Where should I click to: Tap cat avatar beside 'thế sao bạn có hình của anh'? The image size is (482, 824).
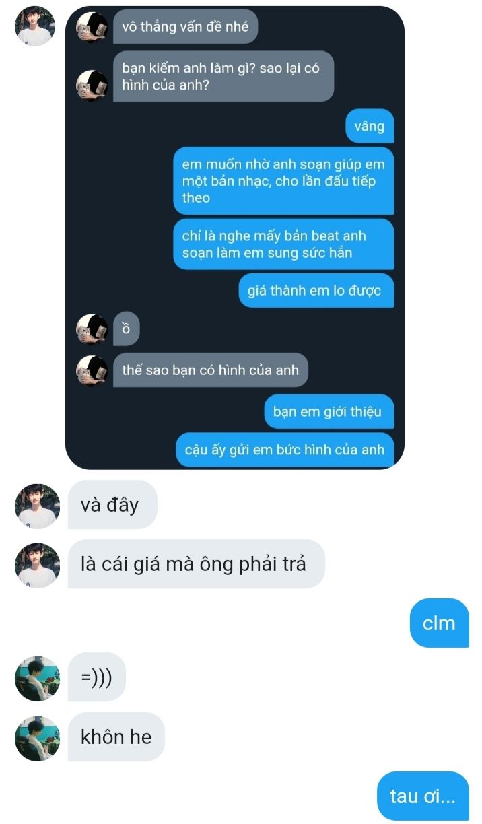point(92,370)
